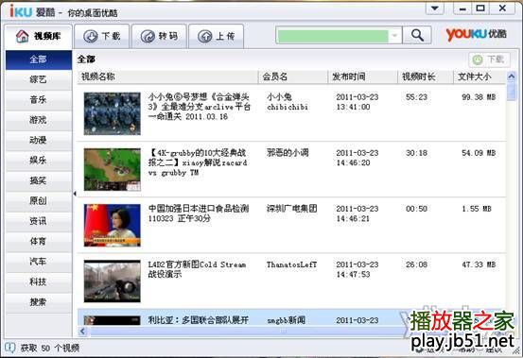Click member name smgbb新闻
The height and width of the screenshot is (358, 523).
286,320
